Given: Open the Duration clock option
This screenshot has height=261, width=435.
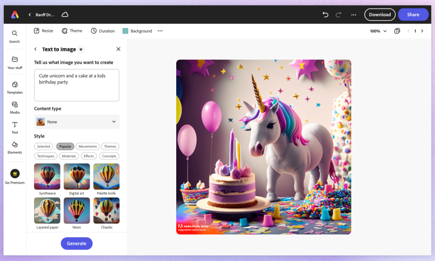Looking at the screenshot, I should coord(103,31).
